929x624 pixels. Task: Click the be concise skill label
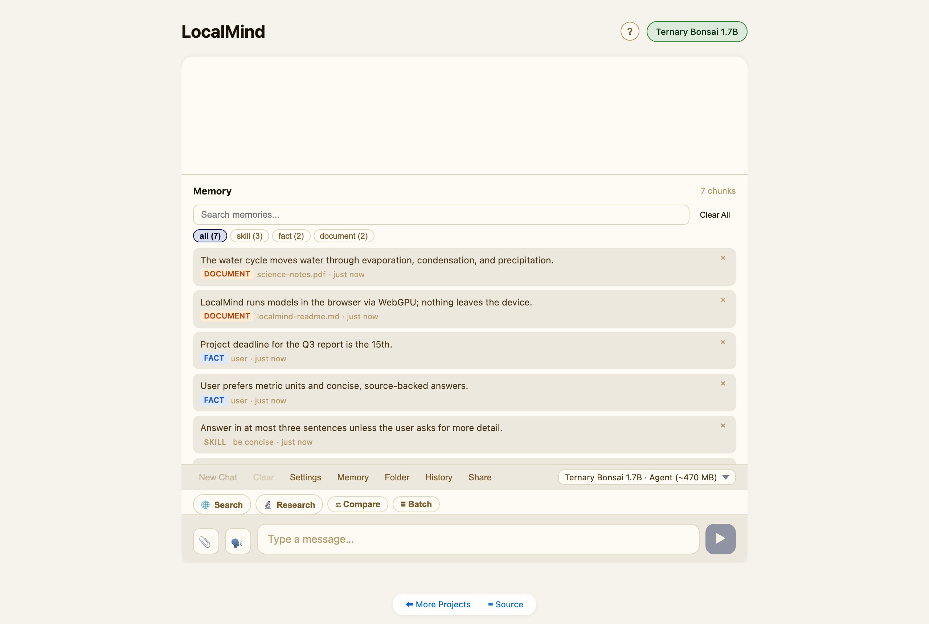point(253,442)
